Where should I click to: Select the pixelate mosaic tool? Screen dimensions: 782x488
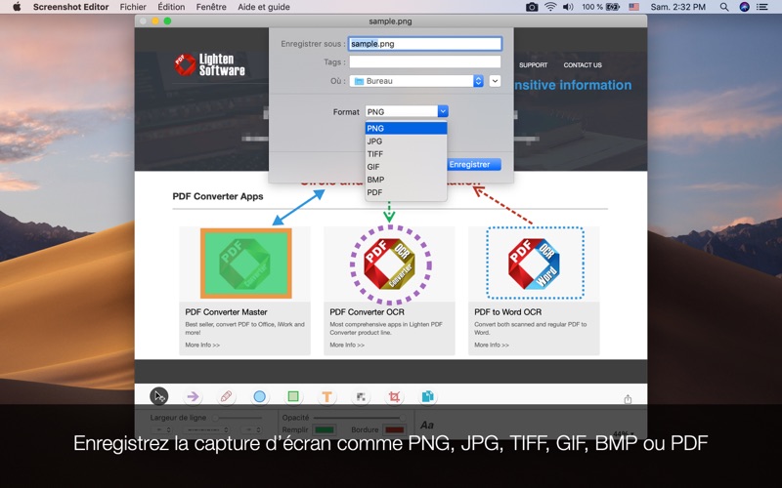(361, 397)
